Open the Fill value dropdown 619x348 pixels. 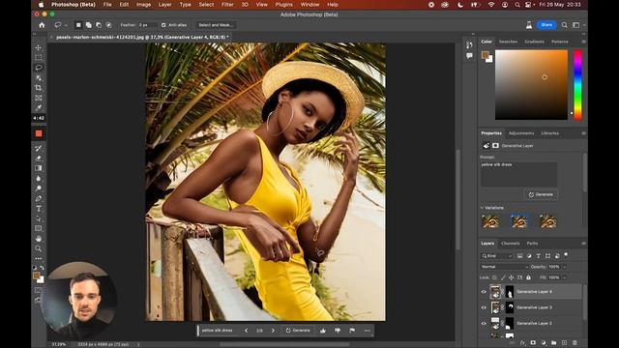(565, 277)
